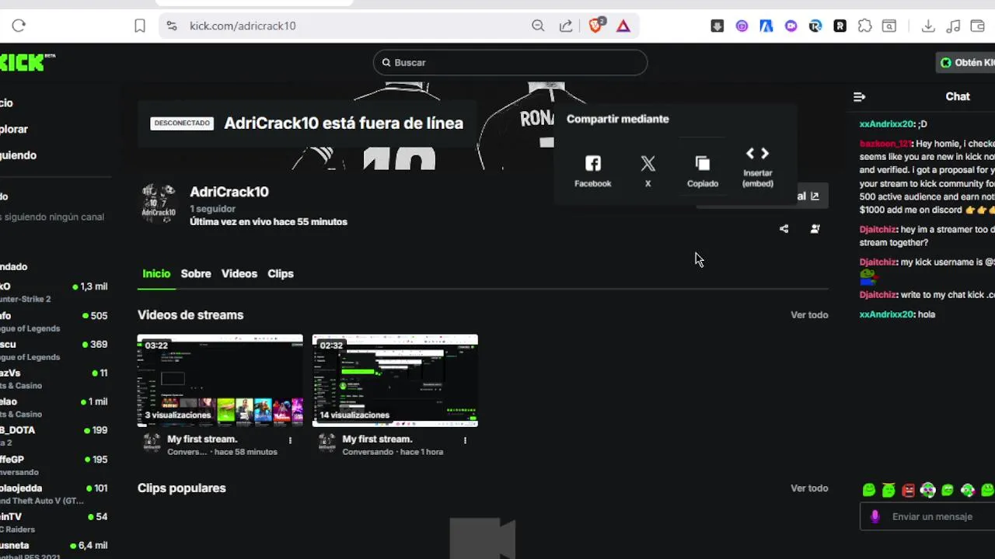
Task: Select the red angry emote
Action: coord(908,490)
